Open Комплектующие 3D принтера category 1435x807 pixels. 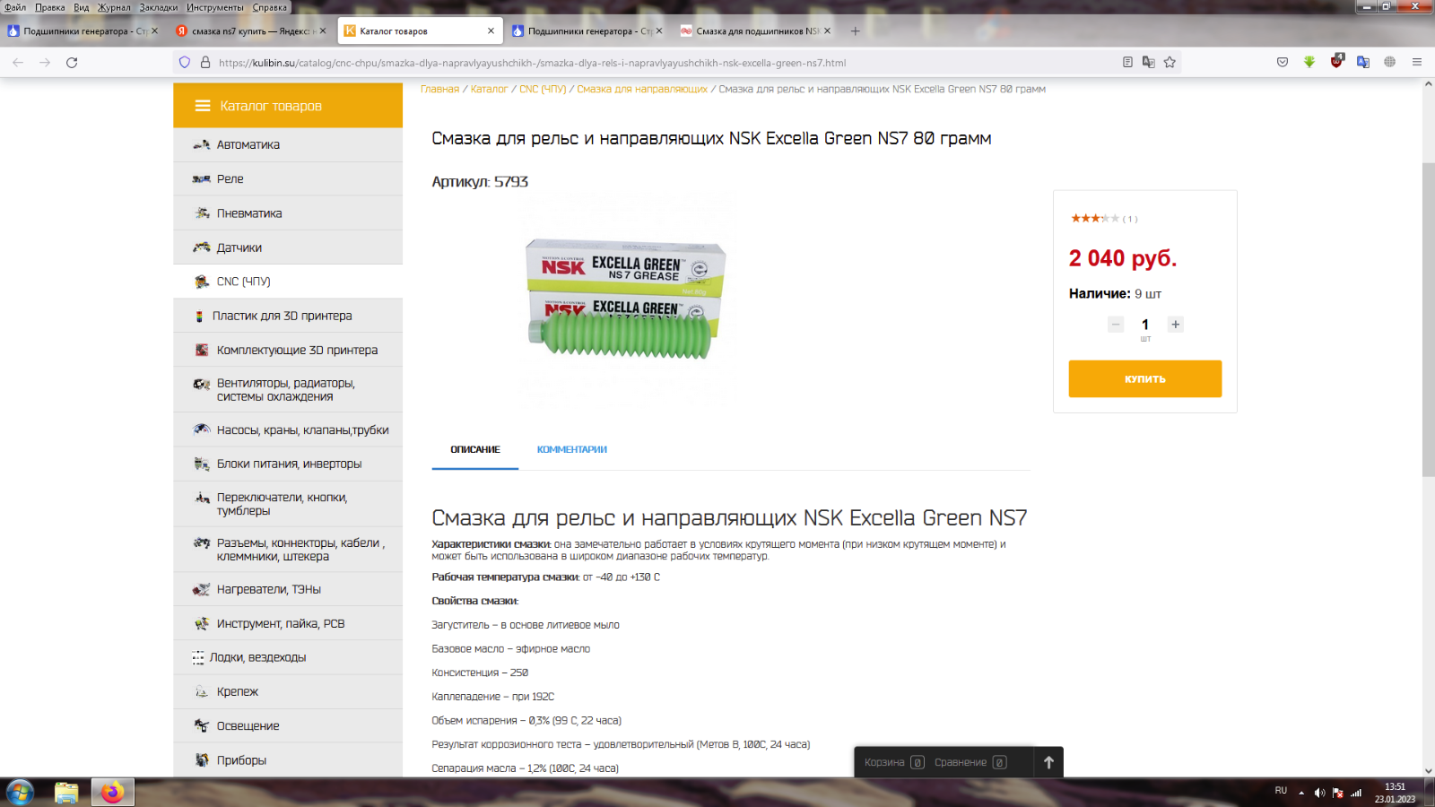click(x=288, y=350)
